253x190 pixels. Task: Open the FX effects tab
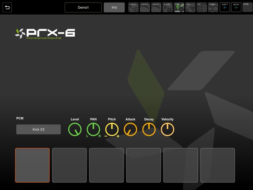[202, 7]
